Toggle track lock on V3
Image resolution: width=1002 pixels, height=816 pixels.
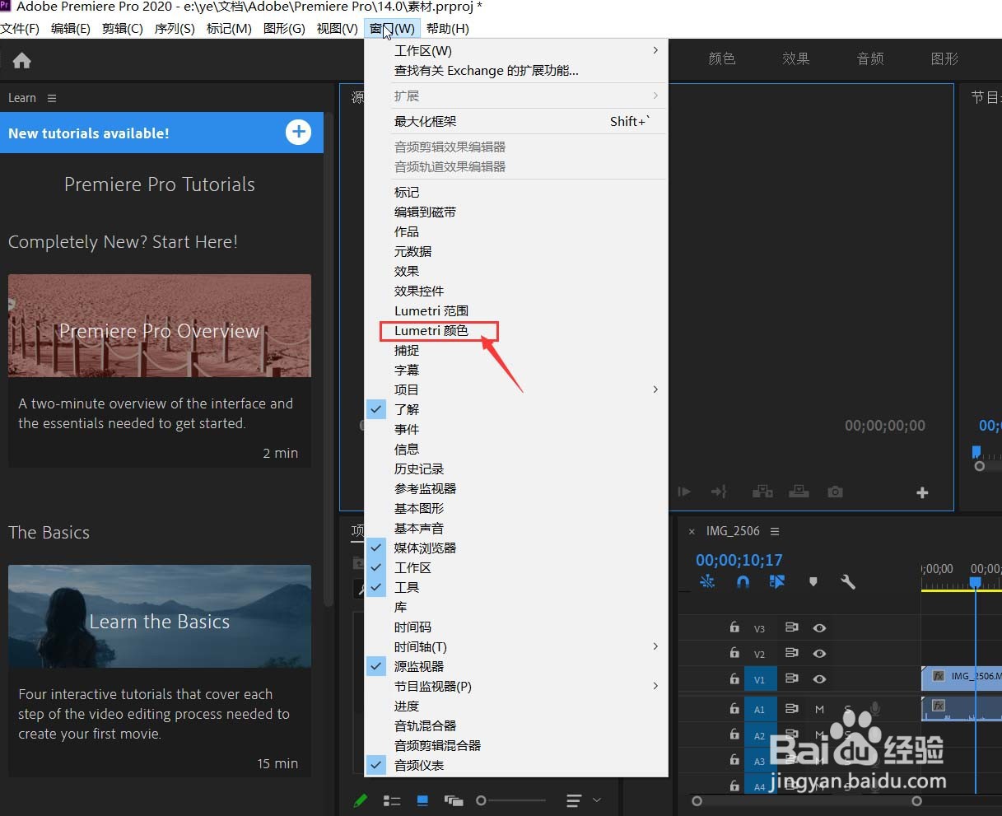point(734,627)
